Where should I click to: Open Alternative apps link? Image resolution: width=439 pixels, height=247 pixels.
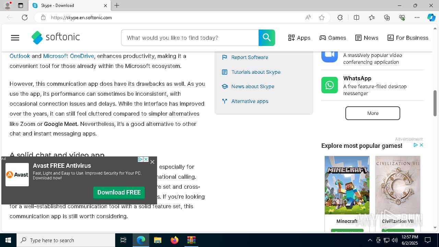pyautogui.click(x=250, y=101)
